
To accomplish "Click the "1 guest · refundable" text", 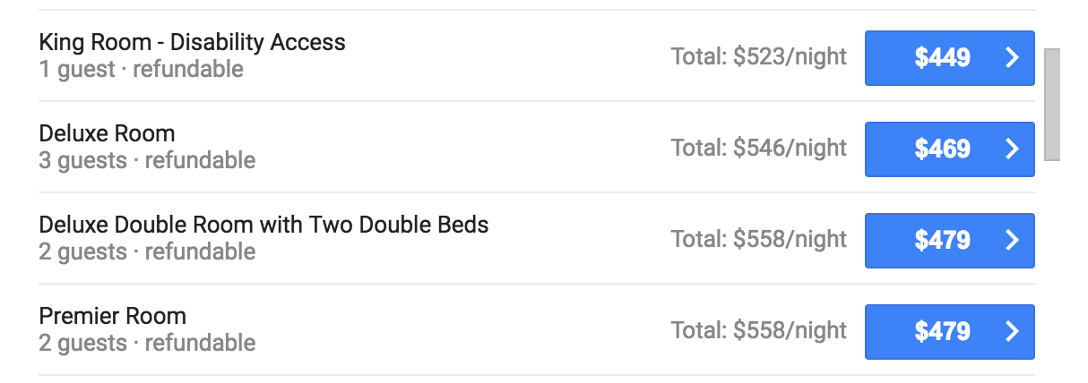I will [x=141, y=69].
